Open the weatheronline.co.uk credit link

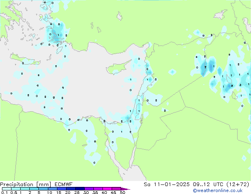pyautogui.click(x=218, y=190)
